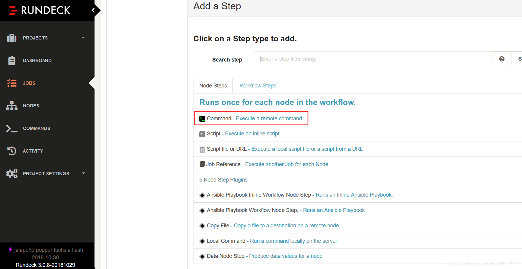Expand the Project Settings dropdown caret

83,173
